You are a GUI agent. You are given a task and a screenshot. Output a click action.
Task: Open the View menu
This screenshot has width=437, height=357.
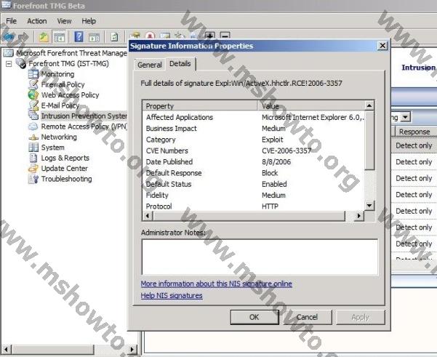point(64,21)
